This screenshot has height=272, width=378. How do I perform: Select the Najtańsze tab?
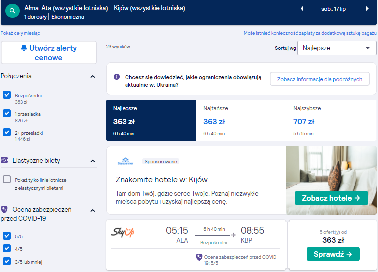[241, 121]
